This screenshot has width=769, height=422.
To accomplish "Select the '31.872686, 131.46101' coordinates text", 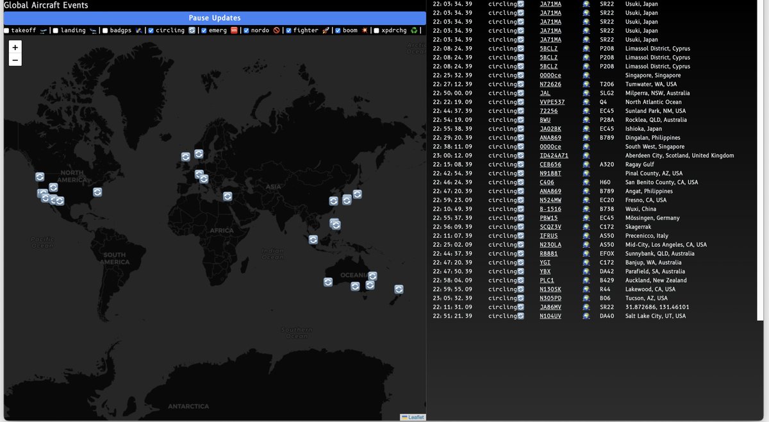I will pyautogui.click(x=657, y=307).
